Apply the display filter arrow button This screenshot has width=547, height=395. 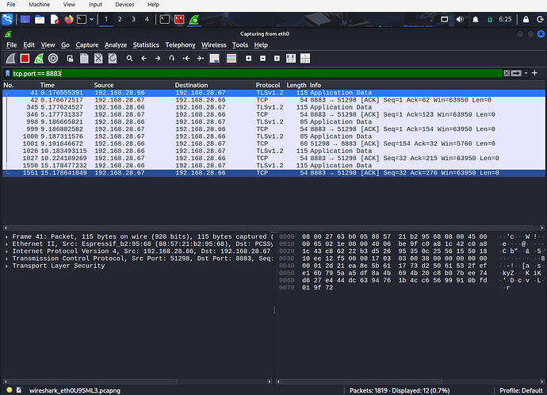(516, 73)
